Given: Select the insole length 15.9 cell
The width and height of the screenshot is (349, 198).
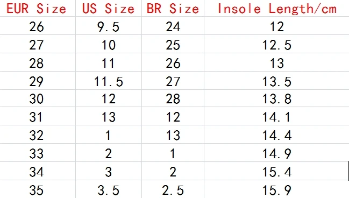Looking at the screenshot, I should pyautogui.click(x=276, y=189).
